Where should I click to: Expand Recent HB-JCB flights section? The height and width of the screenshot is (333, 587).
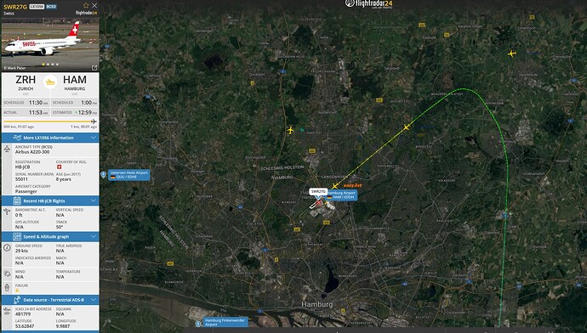pyautogui.click(x=50, y=200)
